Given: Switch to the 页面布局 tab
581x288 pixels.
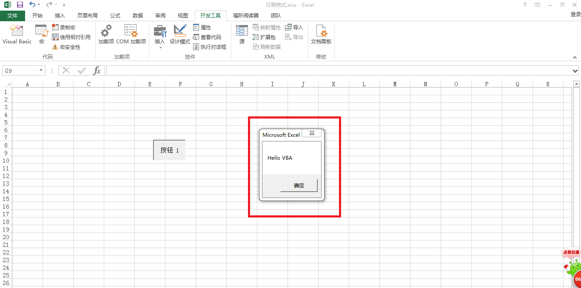Looking at the screenshot, I should pos(88,16).
